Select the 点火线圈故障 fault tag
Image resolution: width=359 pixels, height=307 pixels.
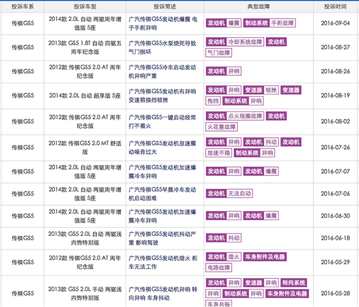[245, 116]
